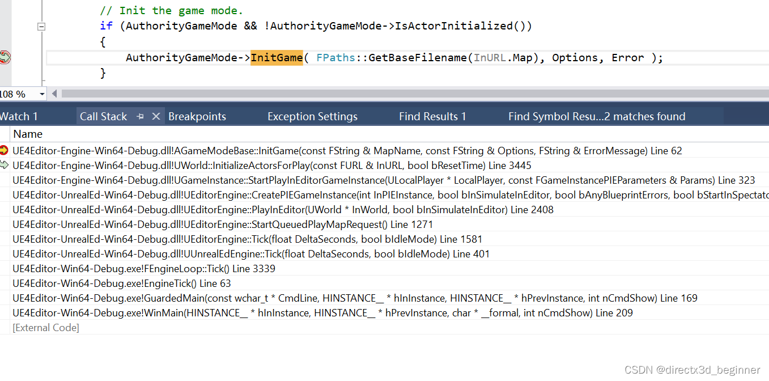This screenshot has width=769, height=381.
Task: Close the Call Stack tab
Action: (156, 116)
